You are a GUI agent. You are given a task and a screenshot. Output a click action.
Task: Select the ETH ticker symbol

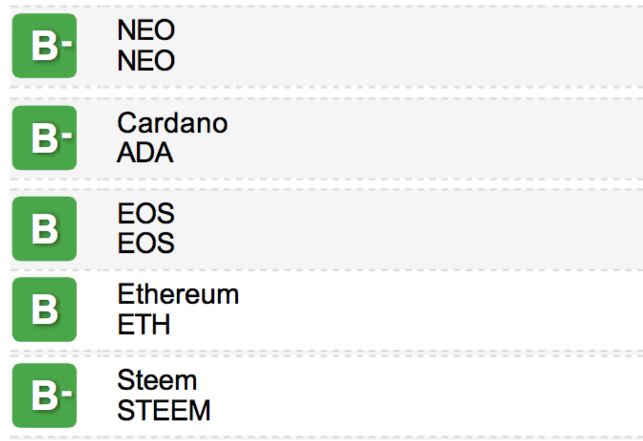click(x=144, y=325)
